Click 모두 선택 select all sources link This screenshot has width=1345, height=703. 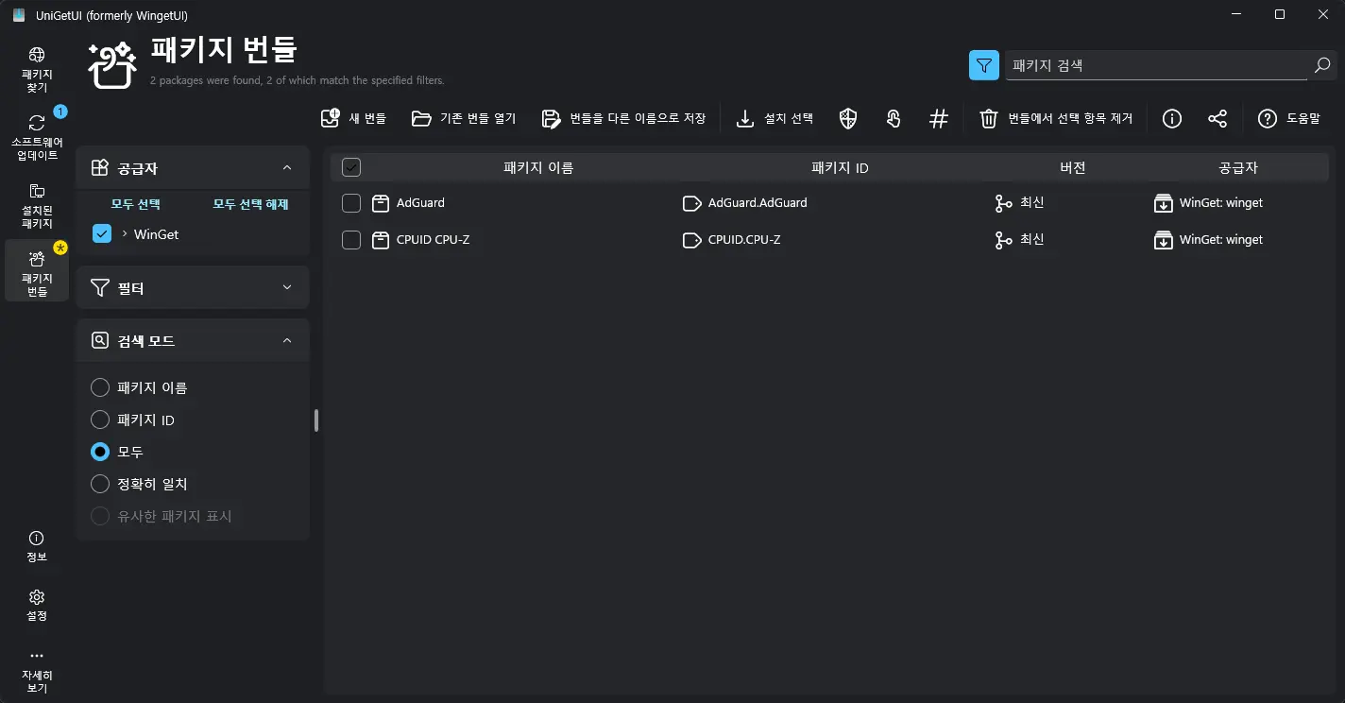136,204
